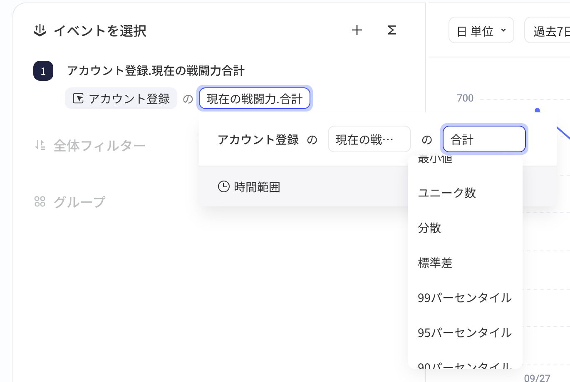Click the sigma formula icon
This screenshot has width=570, height=382.
(x=392, y=30)
